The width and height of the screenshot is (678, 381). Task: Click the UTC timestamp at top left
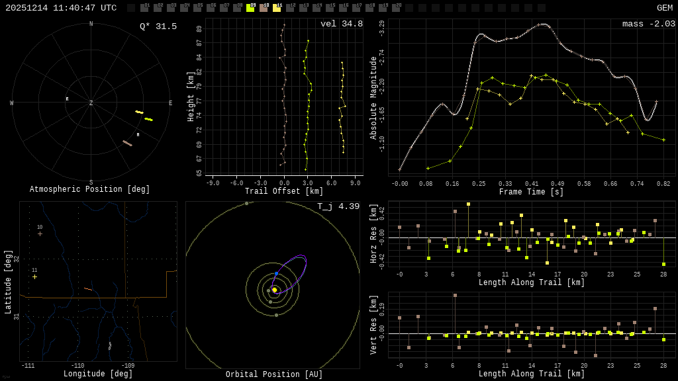point(61,8)
